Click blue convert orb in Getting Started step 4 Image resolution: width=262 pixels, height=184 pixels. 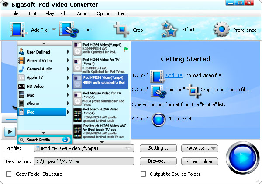pos(159,120)
